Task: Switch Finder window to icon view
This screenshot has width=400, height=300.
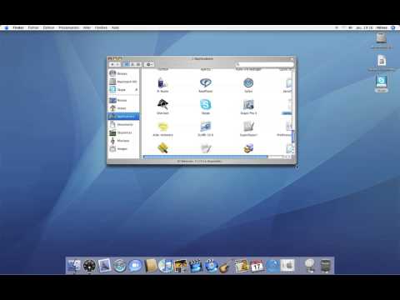Action: (126, 64)
